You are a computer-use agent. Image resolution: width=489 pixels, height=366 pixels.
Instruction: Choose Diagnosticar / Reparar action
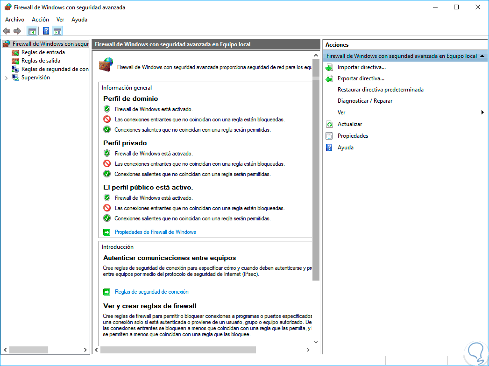coord(365,101)
